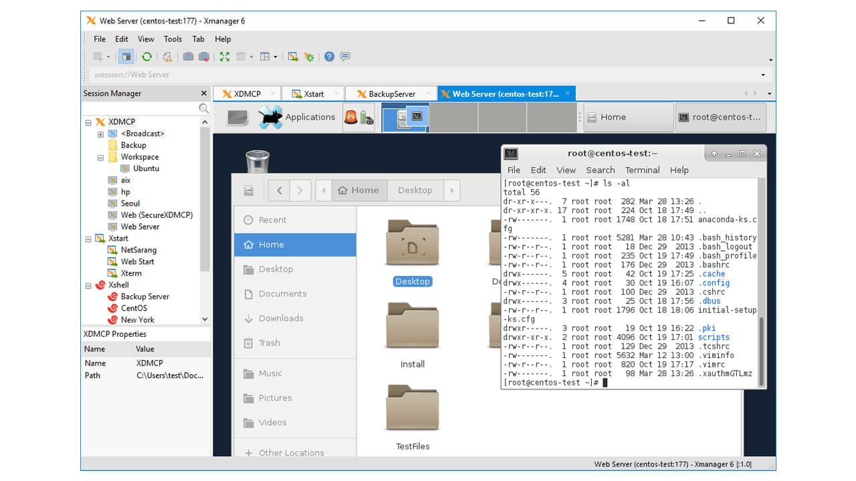This screenshot has height=481, width=856.
Task: Capture the screen with the camera toolbar icon
Action: point(189,56)
